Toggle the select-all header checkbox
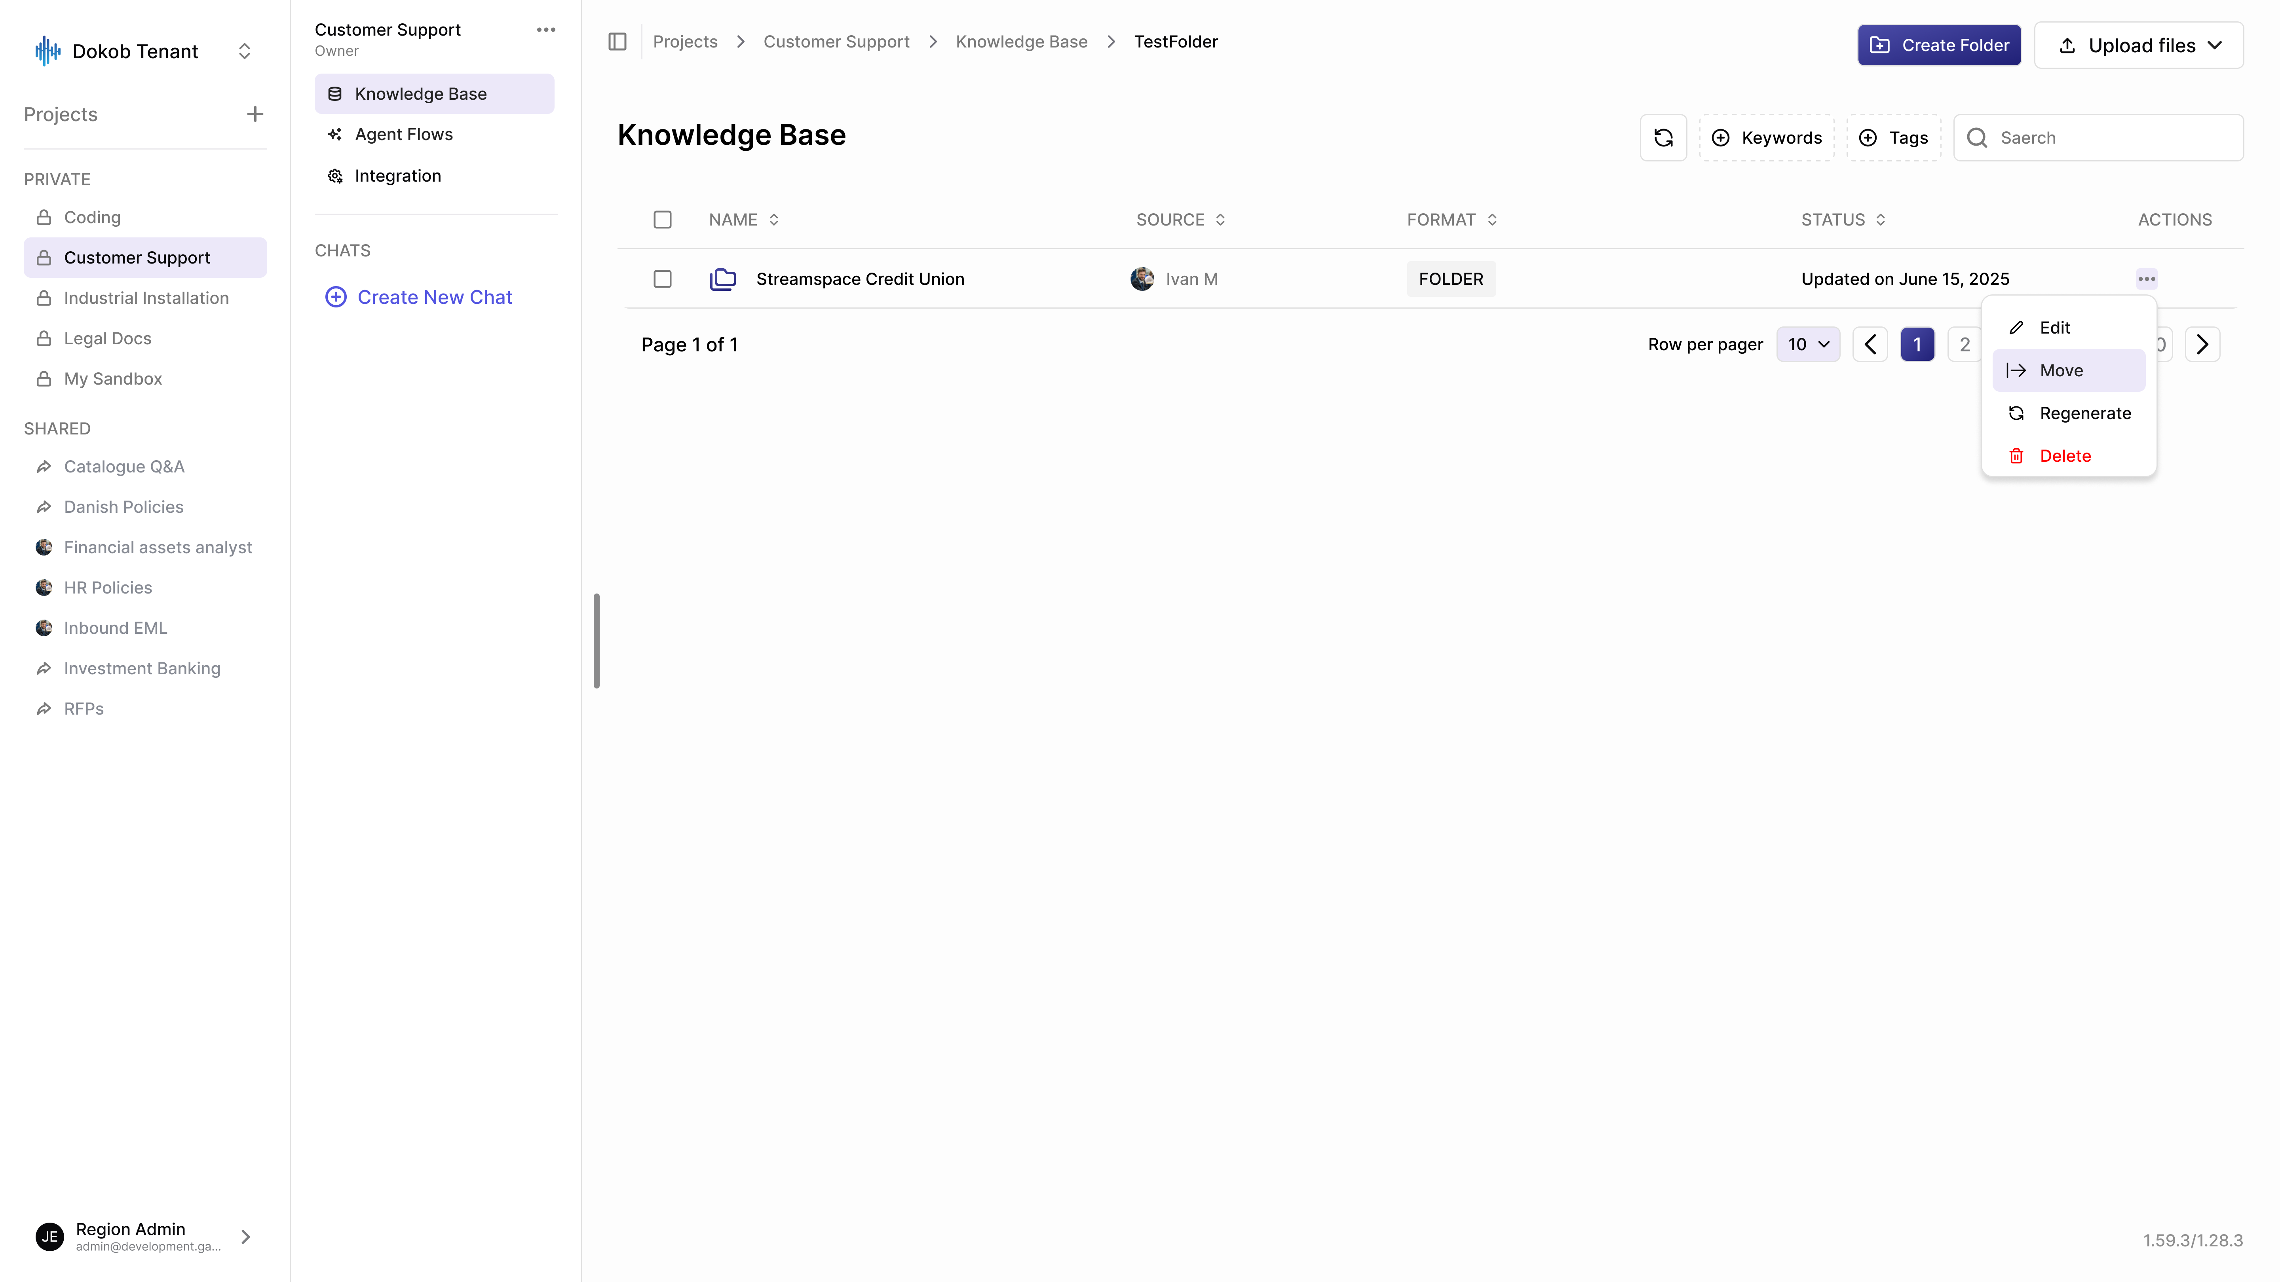Image resolution: width=2280 pixels, height=1282 pixels. (x=662, y=220)
